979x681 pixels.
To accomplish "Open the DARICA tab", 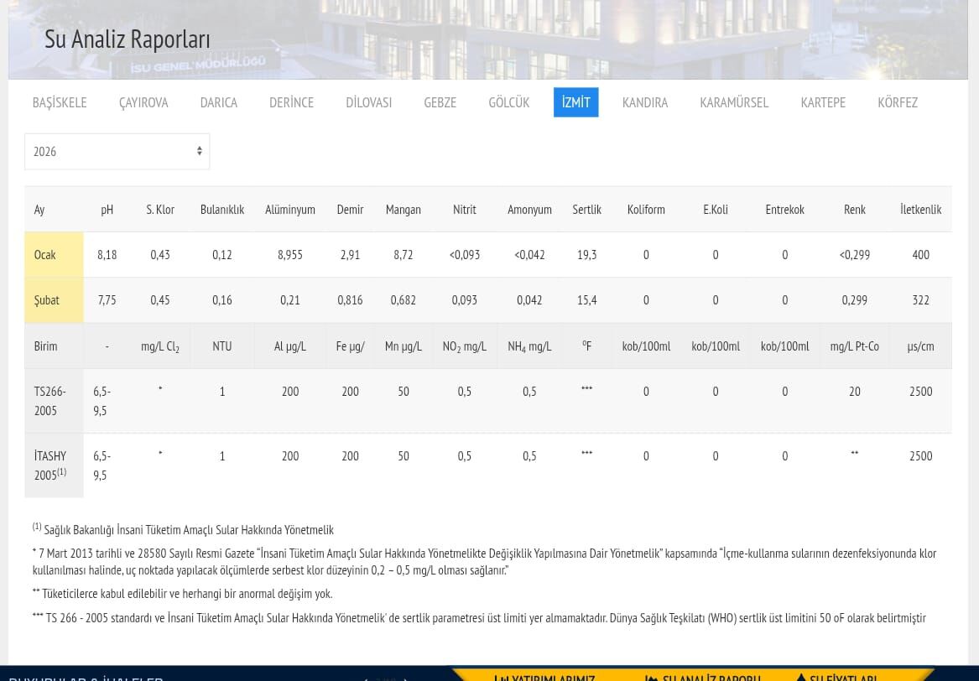I will [x=218, y=102].
